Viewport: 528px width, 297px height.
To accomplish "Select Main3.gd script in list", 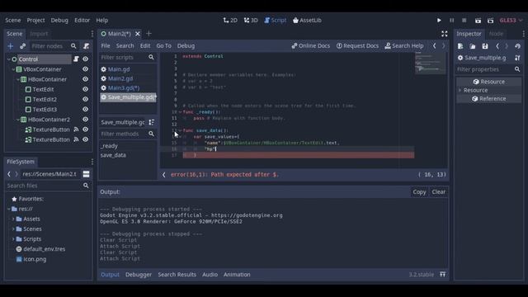I will (123, 88).
